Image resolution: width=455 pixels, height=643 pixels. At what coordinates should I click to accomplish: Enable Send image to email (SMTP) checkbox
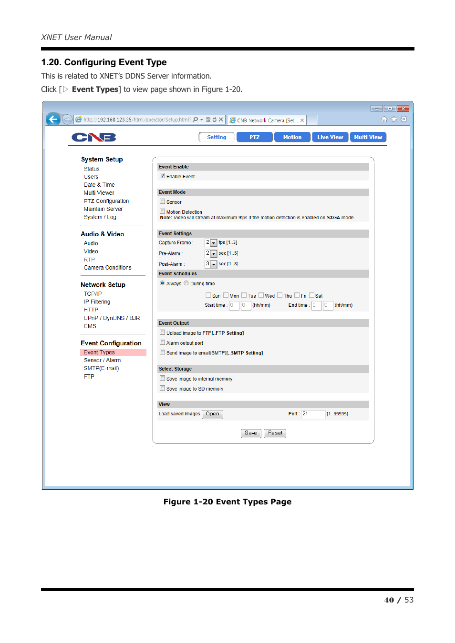pyautogui.click(x=163, y=352)
